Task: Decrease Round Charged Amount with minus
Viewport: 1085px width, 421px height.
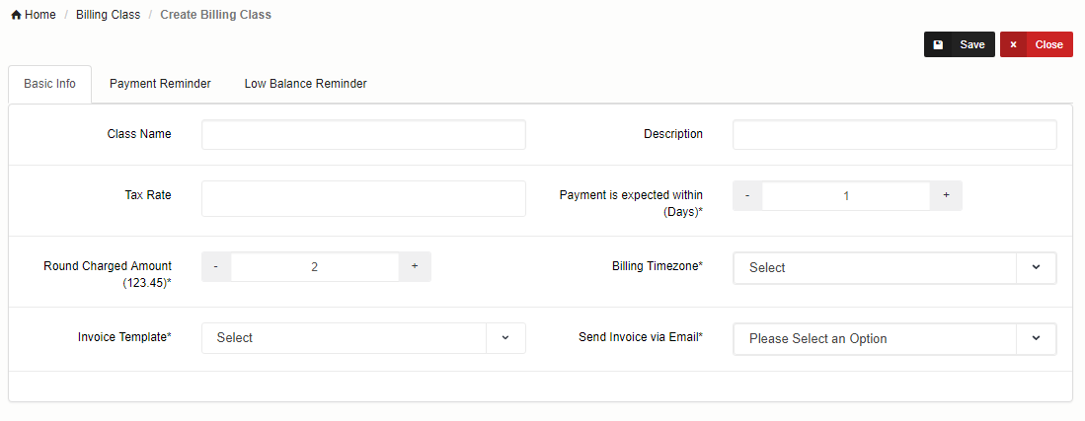Action: pyautogui.click(x=216, y=266)
